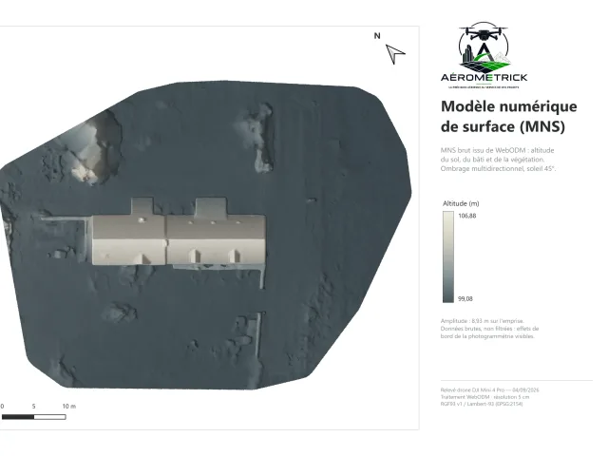Click the '5' scale bar label
Image resolution: width=608 pixels, height=456 pixels.
[34, 407]
